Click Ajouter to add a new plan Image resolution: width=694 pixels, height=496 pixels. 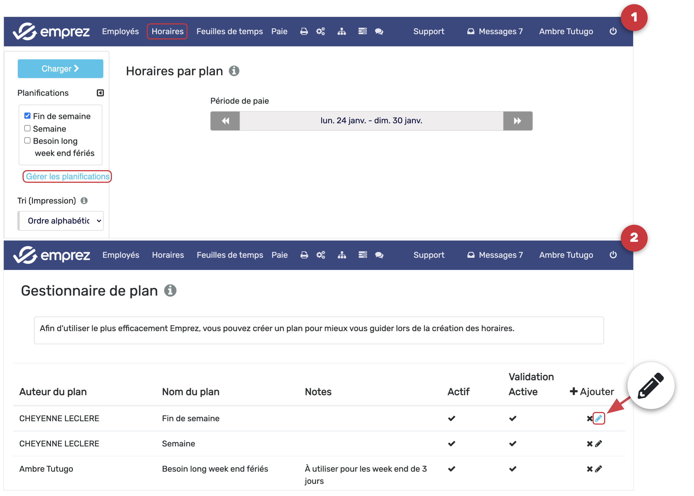tap(591, 392)
